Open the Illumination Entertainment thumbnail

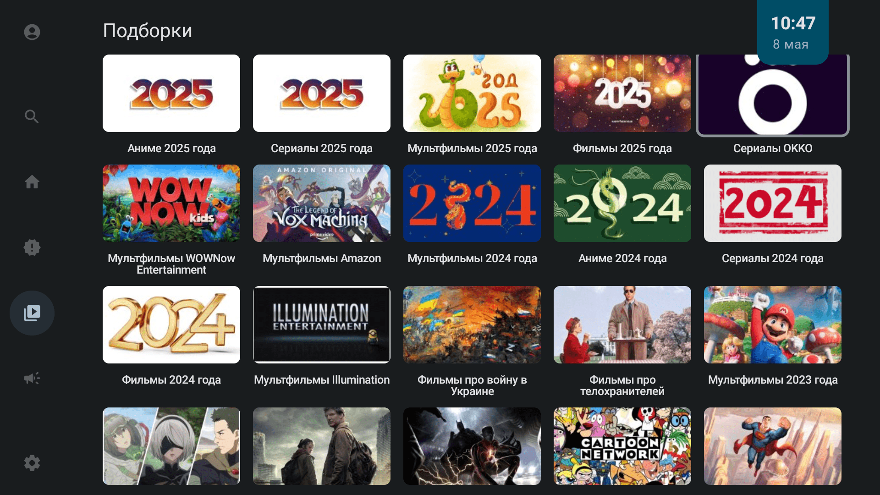[x=322, y=325]
